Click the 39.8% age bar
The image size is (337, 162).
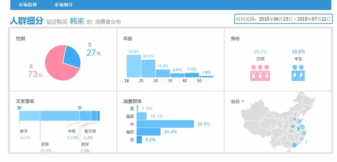(133, 66)
